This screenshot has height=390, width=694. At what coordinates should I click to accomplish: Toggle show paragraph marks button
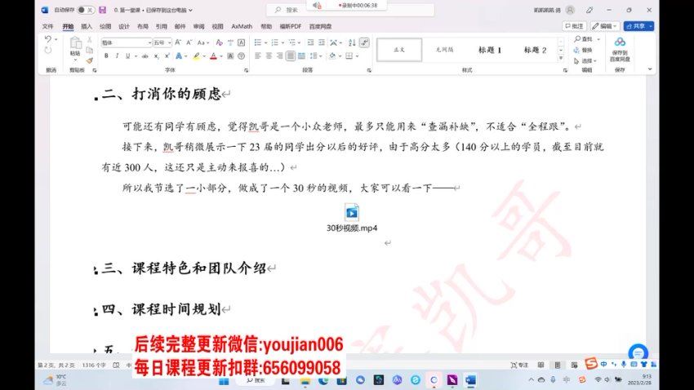coord(364,42)
